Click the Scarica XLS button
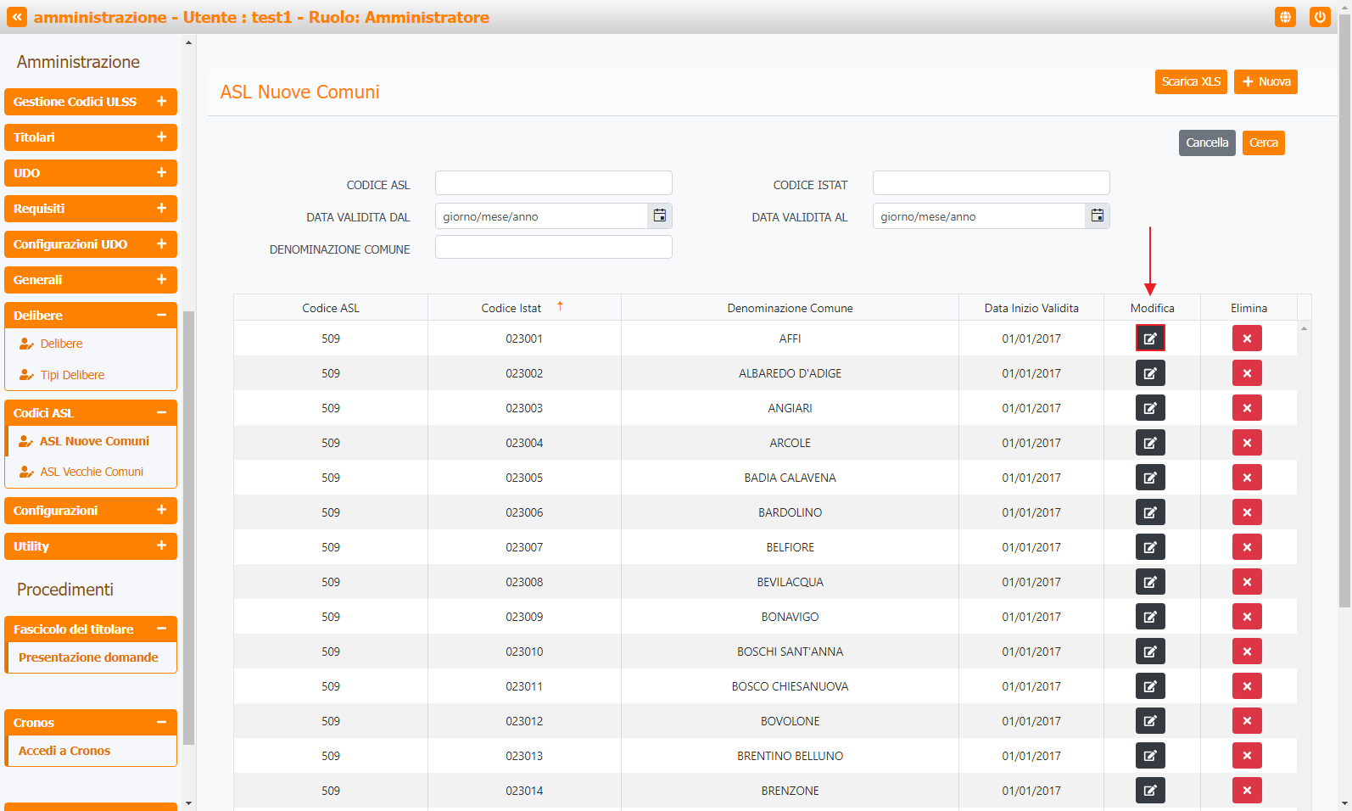The image size is (1352, 811). 1190,82
